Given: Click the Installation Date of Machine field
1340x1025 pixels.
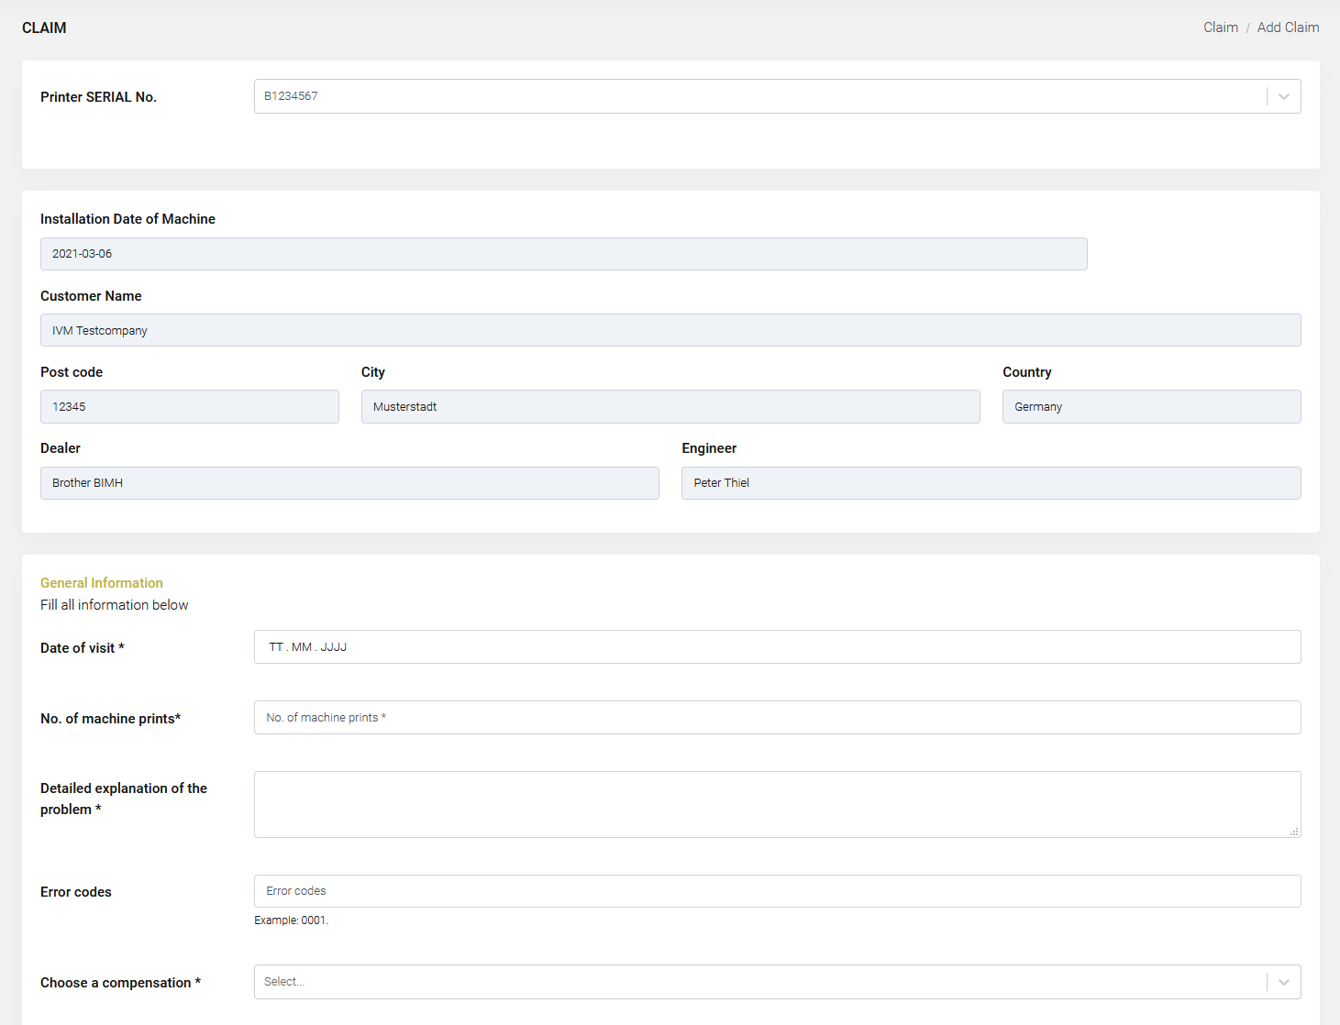Looking at the screenshot, I should pos(563,254).
